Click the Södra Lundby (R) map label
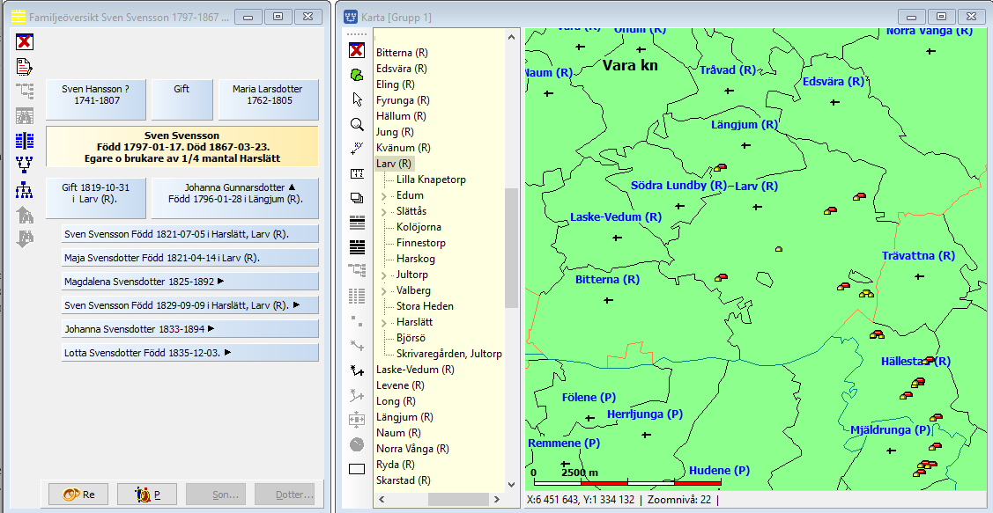Viewport: 993px width, 513px height. click(x=678, y=186)
